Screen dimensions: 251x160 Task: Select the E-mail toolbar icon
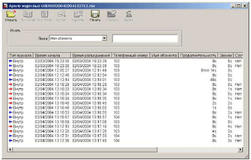[x=61, y=14]
